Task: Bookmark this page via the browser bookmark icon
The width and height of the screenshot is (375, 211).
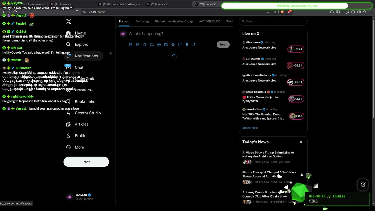Action: [77, 12]
